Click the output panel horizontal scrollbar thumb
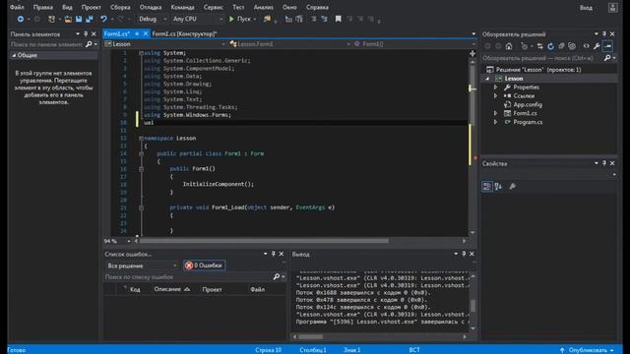Viewport: 630px width, 354px height. 310,336
